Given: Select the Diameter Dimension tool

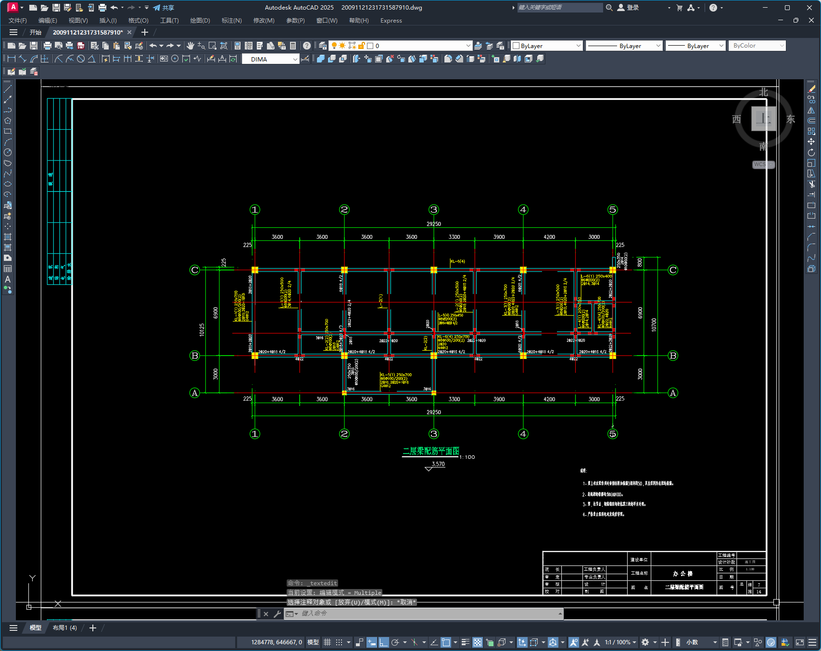Looking at the screenshot, I should (x=81, y=59).
